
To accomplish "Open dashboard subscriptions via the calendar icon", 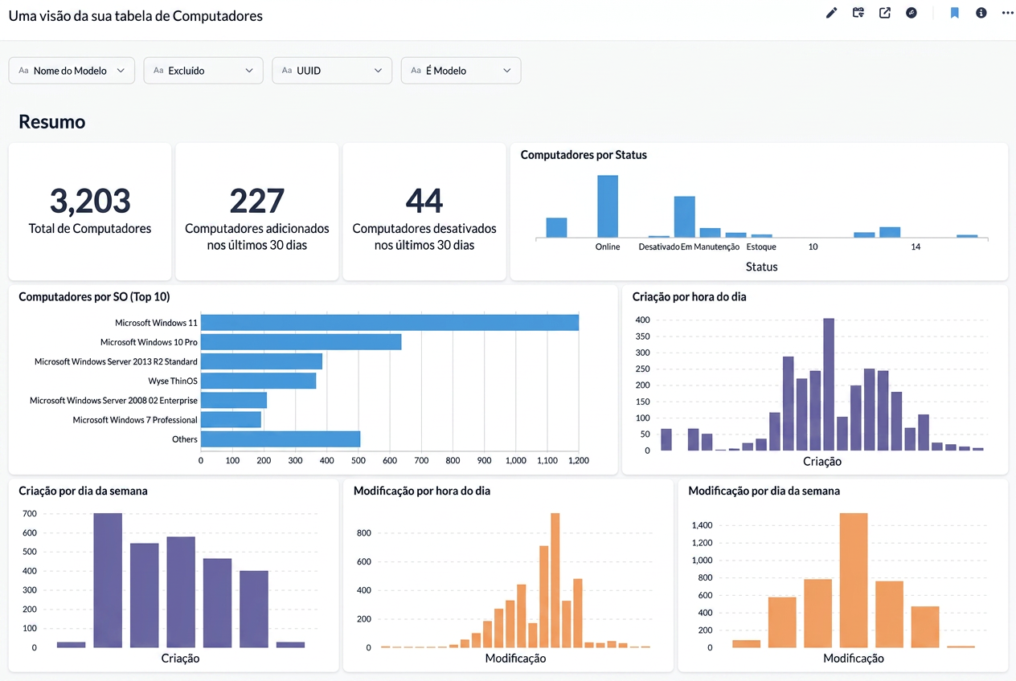I will click(858, 13).
